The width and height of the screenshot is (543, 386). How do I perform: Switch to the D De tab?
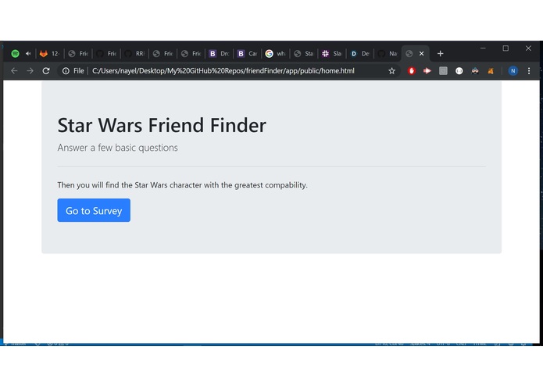click(360, 54)
